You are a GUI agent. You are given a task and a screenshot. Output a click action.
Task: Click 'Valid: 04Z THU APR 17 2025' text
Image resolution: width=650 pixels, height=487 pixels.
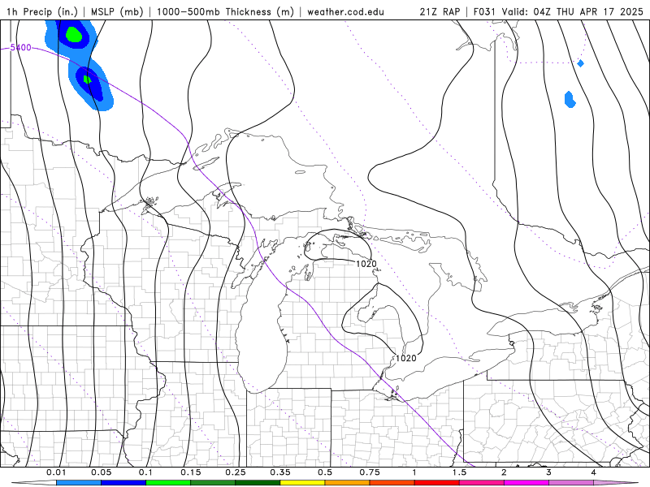(x=573, y=11)
